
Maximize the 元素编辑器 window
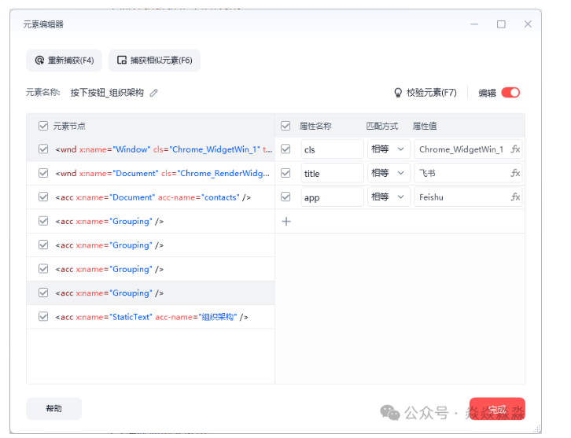click(501, 24)
